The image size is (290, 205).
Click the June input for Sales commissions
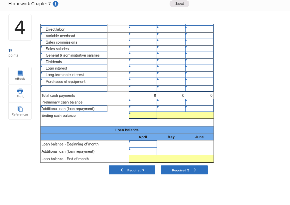point(199,42)
